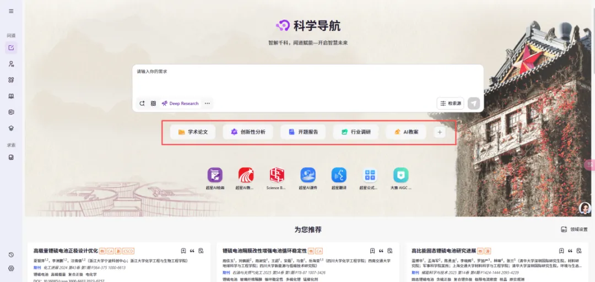Click the send arrow button

click(x=474, y=103)
